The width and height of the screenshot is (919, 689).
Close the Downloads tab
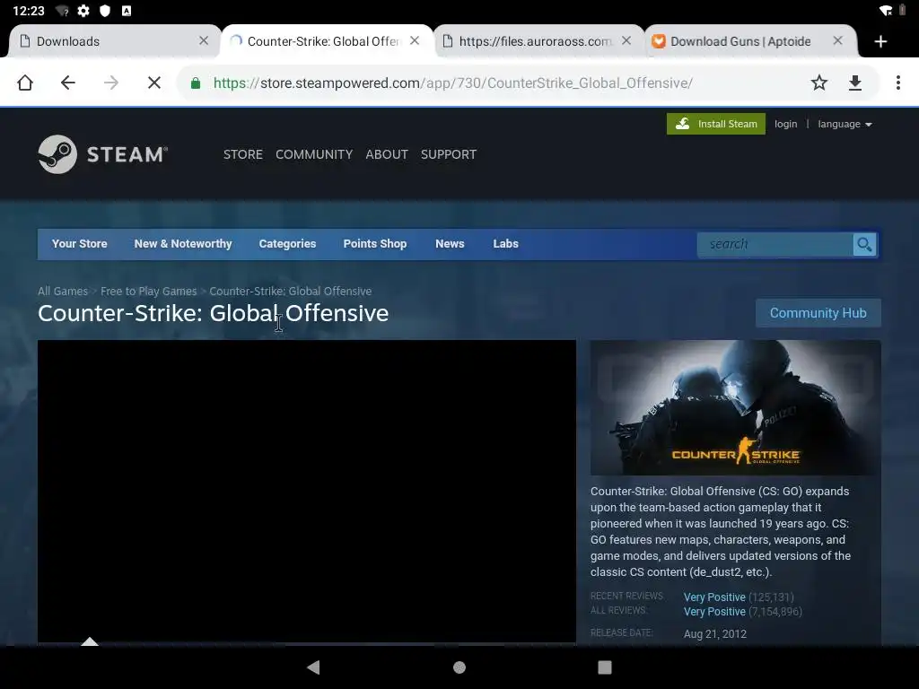[204, 40]
